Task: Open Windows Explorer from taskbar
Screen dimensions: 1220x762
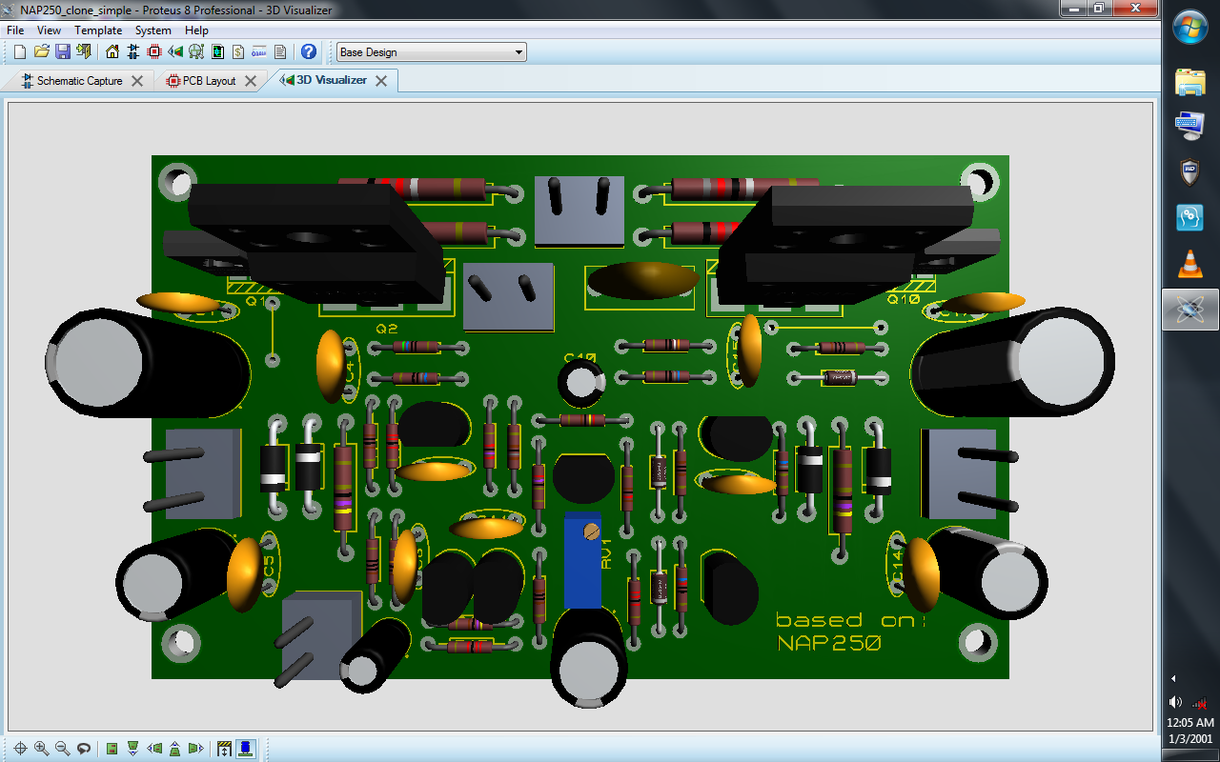Action: (1190, 82)
